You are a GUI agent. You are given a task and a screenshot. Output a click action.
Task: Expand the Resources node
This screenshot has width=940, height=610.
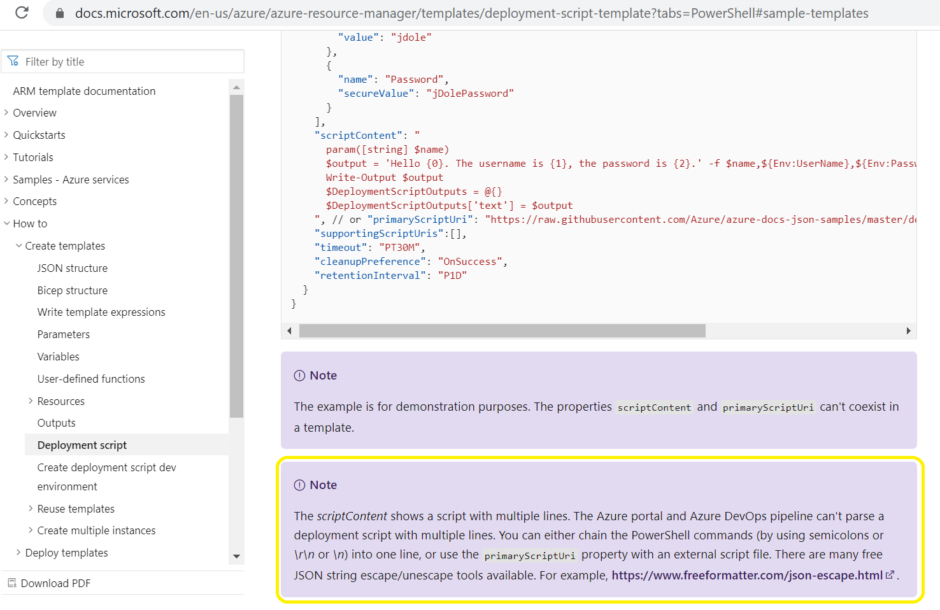coord(31,401)
